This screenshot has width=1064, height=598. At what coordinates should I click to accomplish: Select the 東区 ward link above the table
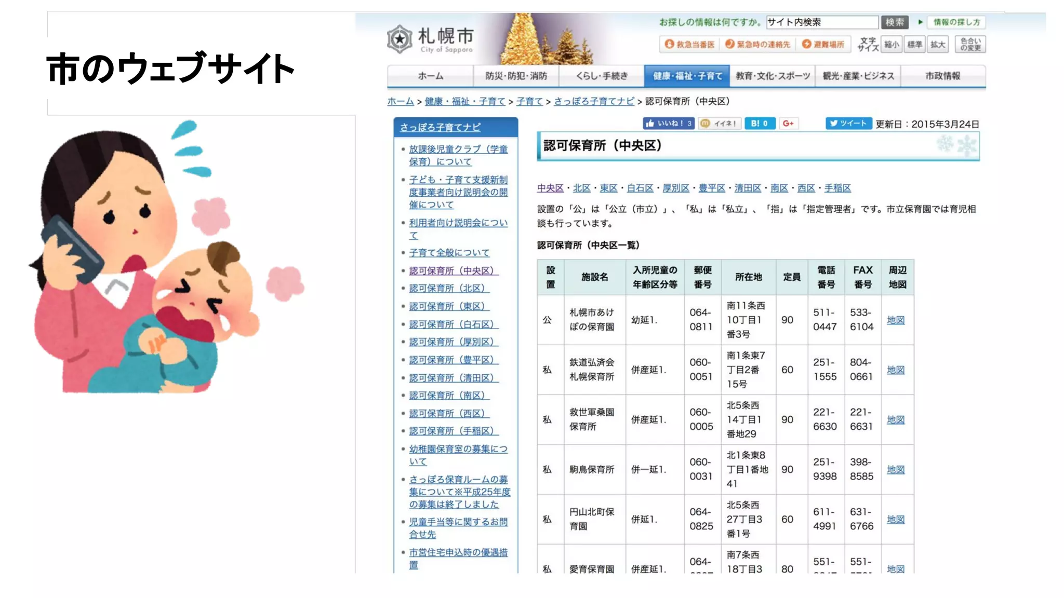click(608, 188)
